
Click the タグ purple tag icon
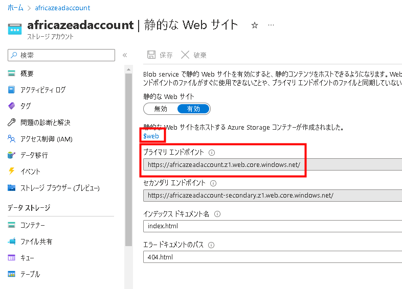pos(12,106)
